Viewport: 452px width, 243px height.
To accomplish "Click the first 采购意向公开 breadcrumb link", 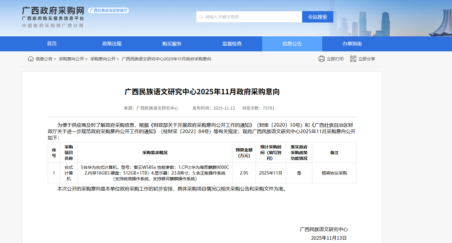I will coord(71,59).
